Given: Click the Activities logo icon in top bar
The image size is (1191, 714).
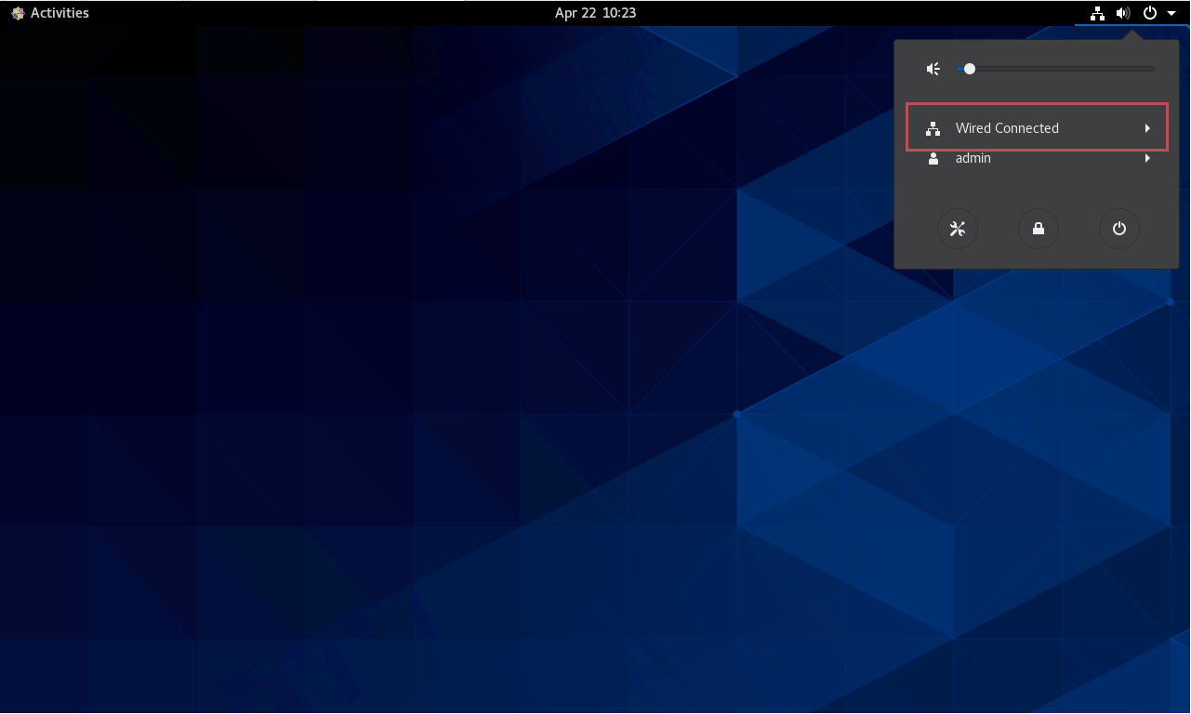Looking at the screenshot, I should pos(18,13).
